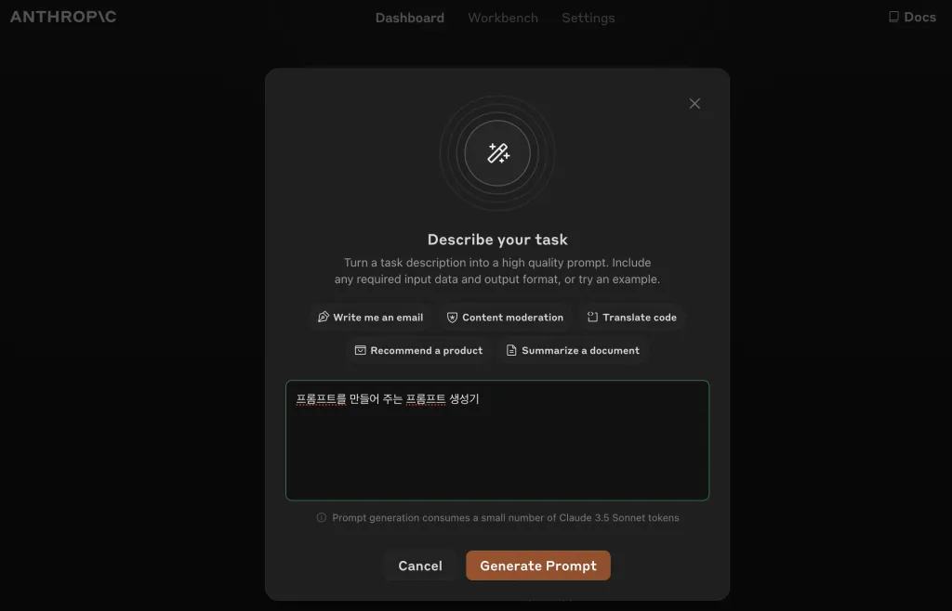This screenshot has width=952, height=611.
Task: Cancel the prompt generation dialog
Action: pyautogui.click(x=420, y=565)
